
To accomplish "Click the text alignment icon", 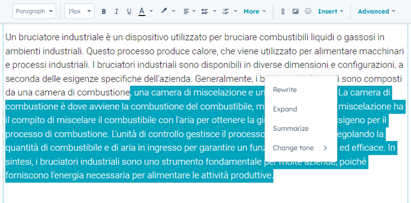I will click(186, 11).
